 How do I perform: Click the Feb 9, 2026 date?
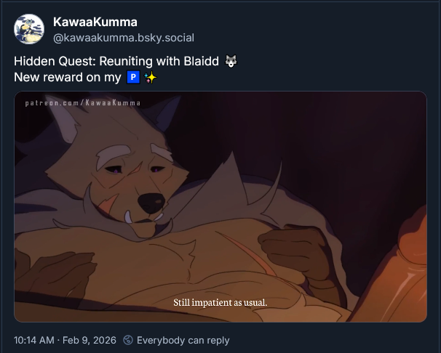click(x=90, y=340)
